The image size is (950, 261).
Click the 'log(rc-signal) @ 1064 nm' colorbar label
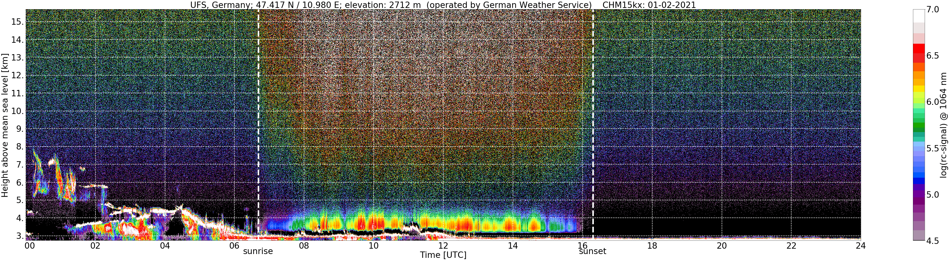pos(943,125)
